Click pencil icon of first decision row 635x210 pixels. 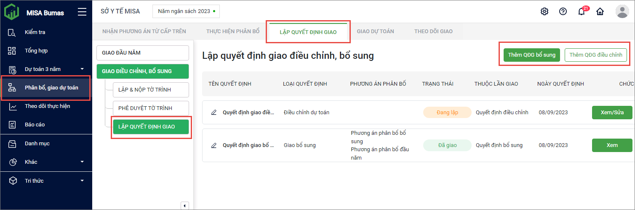coord(214,113)
